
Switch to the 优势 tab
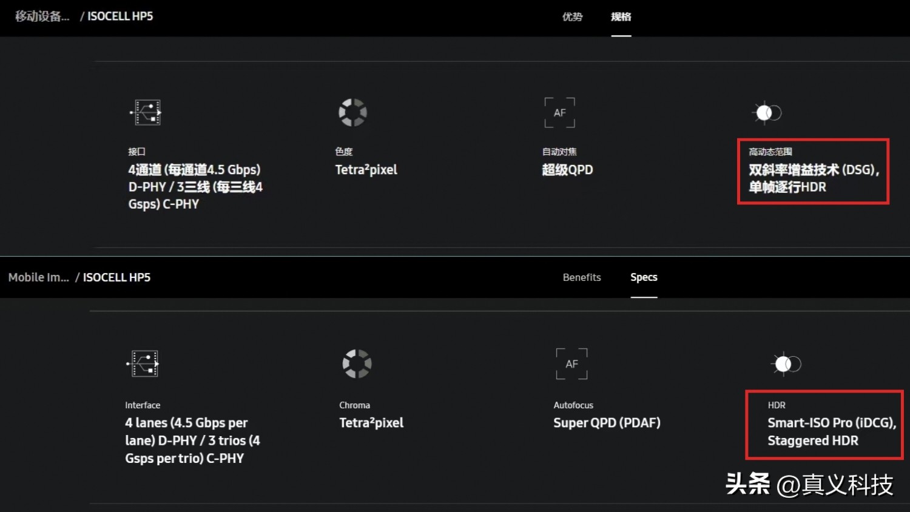point(572,17)
